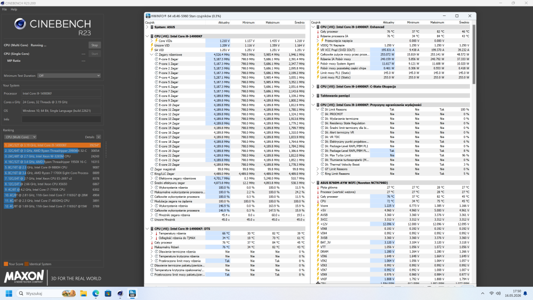Click the lightning icon beside VDDQ TX Napięcie

(318, 45)
